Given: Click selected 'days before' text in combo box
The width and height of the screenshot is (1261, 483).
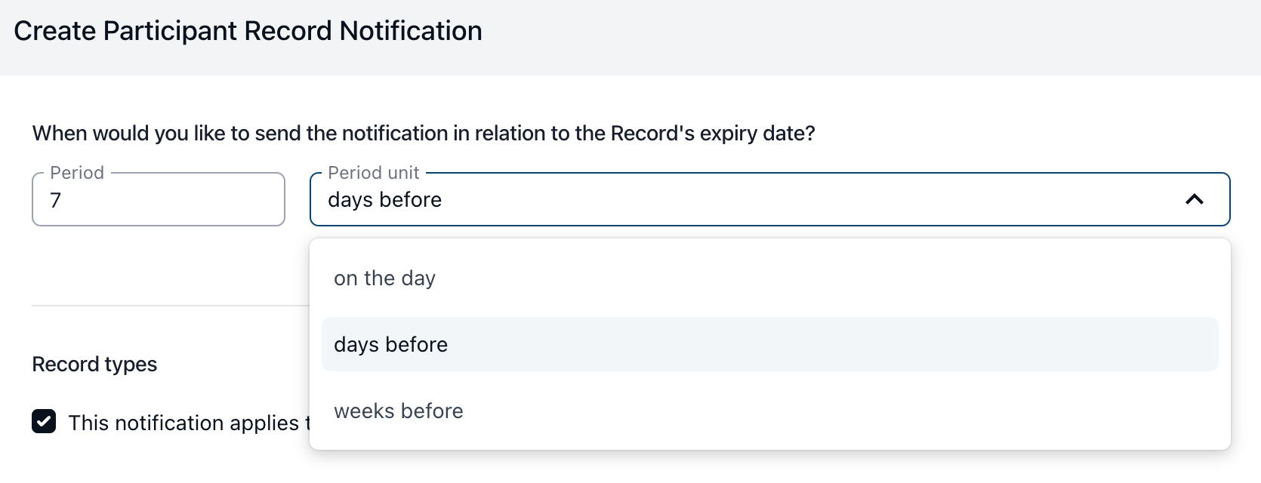Looking at the screenshot, I should pos(384,200).
